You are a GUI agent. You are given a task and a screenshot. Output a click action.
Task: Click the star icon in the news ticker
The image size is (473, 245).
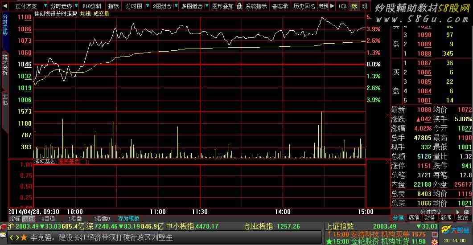pyautogui.click(x=24, y=238)
